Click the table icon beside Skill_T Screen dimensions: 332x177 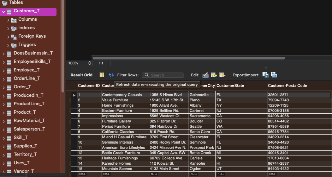9,138
